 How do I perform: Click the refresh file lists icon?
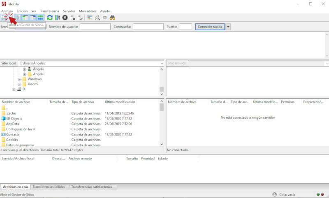pos(50,18)
